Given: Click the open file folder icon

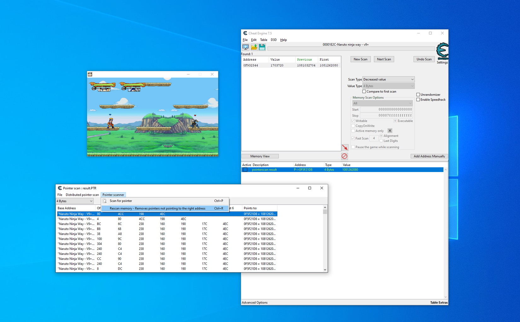Looking at the screenshot, I should click(x=254, y=47).
